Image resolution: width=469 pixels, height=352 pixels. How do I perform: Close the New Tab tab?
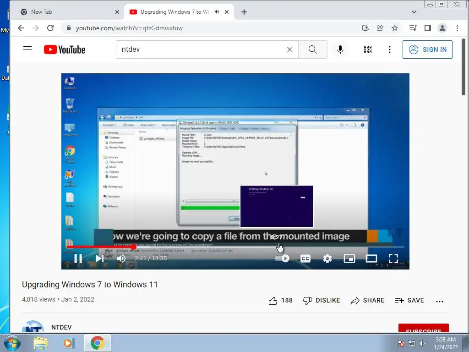(x=117, y=12)
